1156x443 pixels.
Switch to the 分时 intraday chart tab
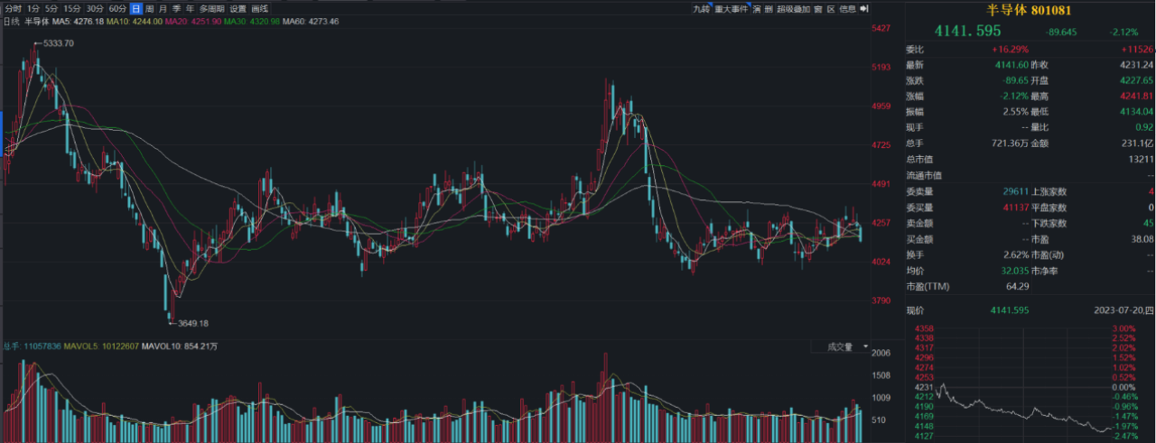coord(14,9)
